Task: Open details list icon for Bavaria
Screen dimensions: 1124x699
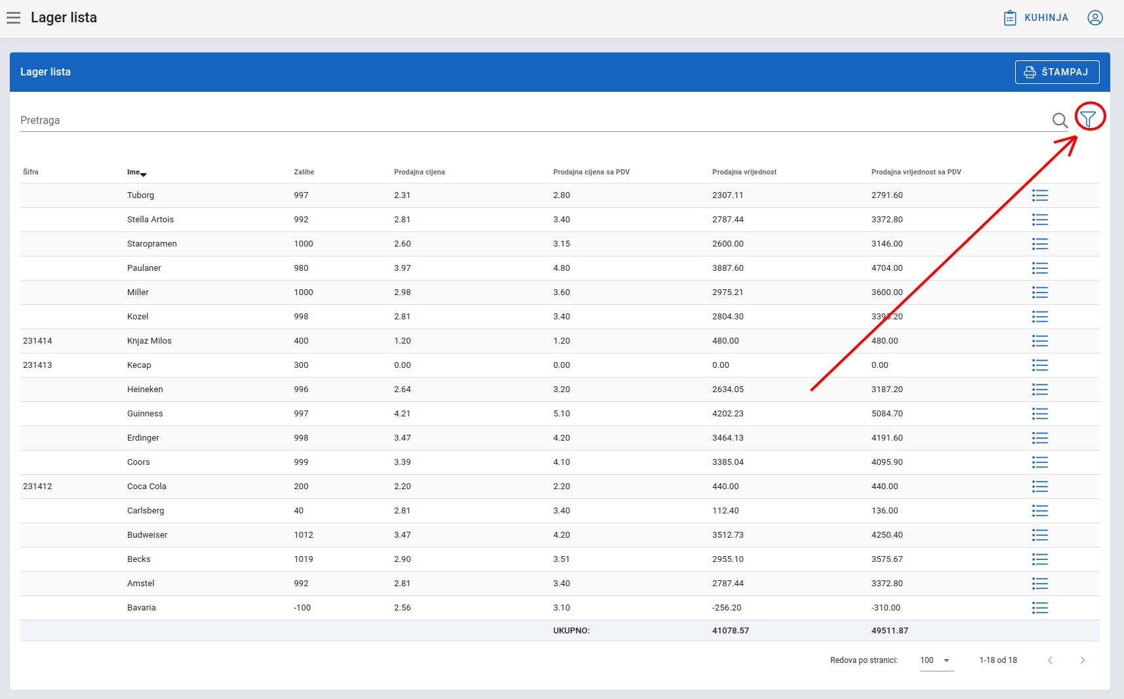Action: (1040, 608)
